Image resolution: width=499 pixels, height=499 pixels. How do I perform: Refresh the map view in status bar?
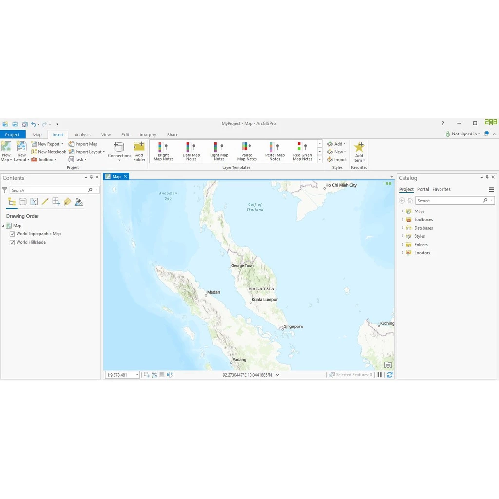click(389, 375)
